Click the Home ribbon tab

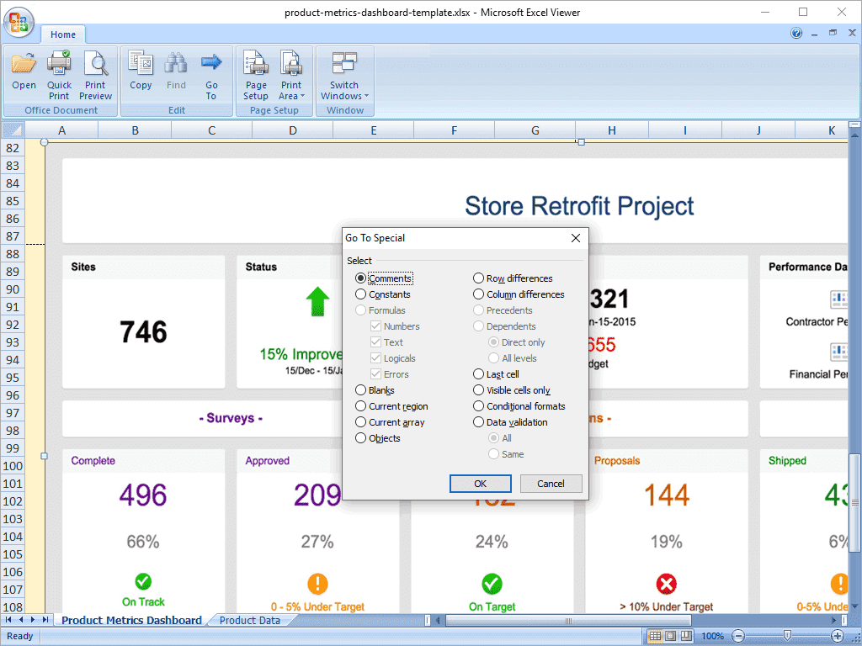click(63, 34)
